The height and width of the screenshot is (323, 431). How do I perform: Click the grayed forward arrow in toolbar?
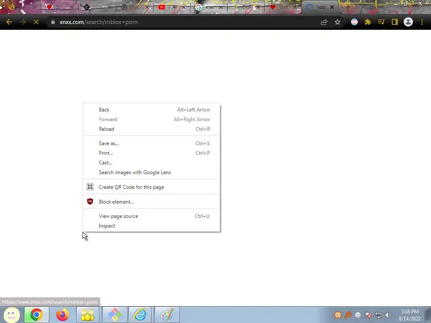click(23, 22)
